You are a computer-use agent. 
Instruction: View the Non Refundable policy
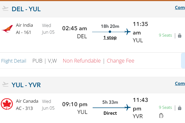[x=82, y=61]
